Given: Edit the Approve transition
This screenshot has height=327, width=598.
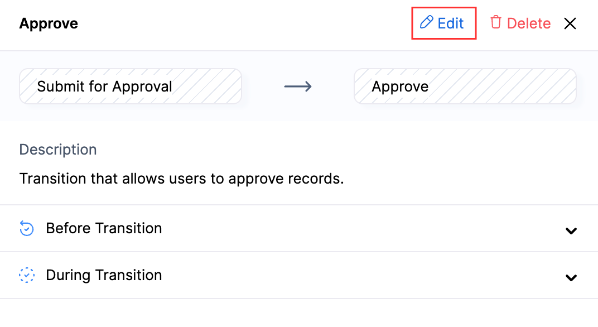Looking at the screenshot, I should point(444,23).
